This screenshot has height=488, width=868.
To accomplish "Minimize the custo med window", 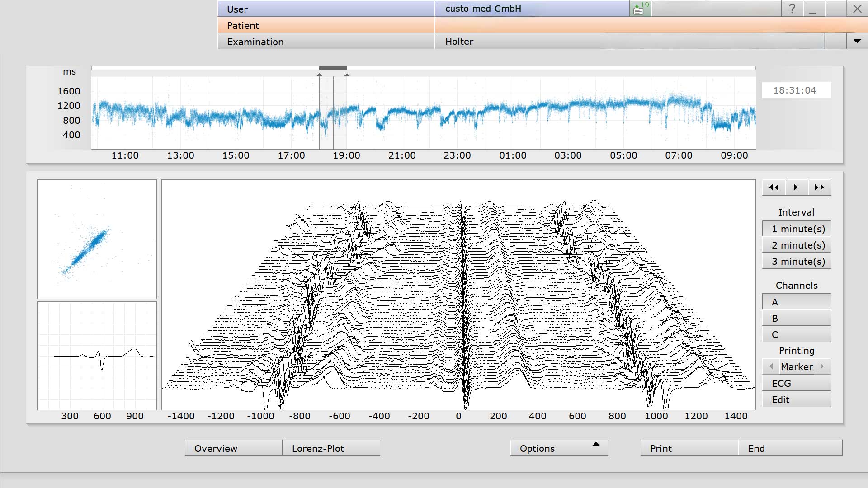I will click(813, 9).
